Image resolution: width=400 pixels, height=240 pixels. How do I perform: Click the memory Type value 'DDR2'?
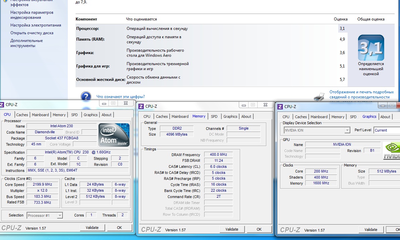point(177,128)
